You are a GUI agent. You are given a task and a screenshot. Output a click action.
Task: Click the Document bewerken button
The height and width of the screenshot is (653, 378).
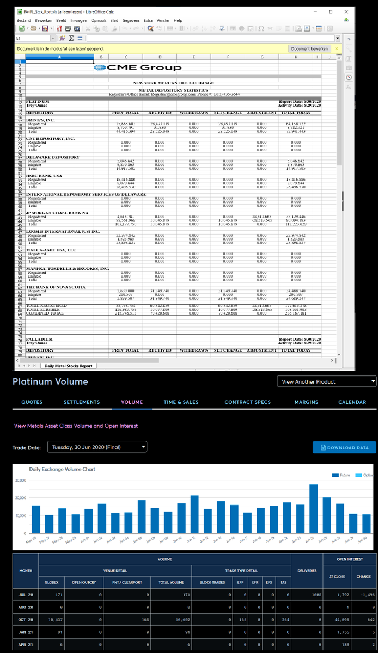[309, 48]
